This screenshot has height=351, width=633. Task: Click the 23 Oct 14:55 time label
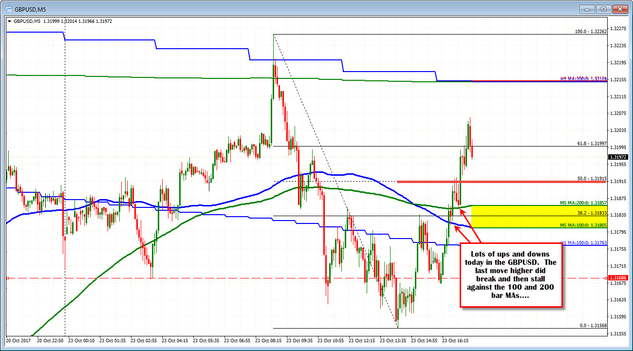tap(425, 341)
